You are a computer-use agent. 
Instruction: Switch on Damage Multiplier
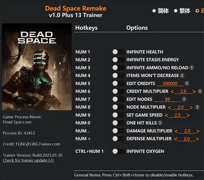click(x=118, y=131)
